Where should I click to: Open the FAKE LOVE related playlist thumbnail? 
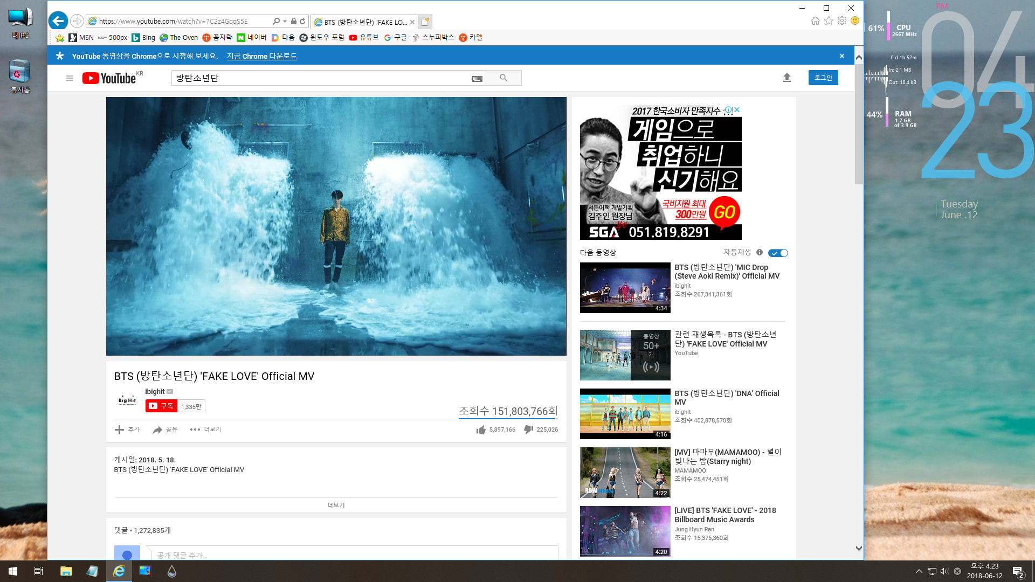pos(625,355)
